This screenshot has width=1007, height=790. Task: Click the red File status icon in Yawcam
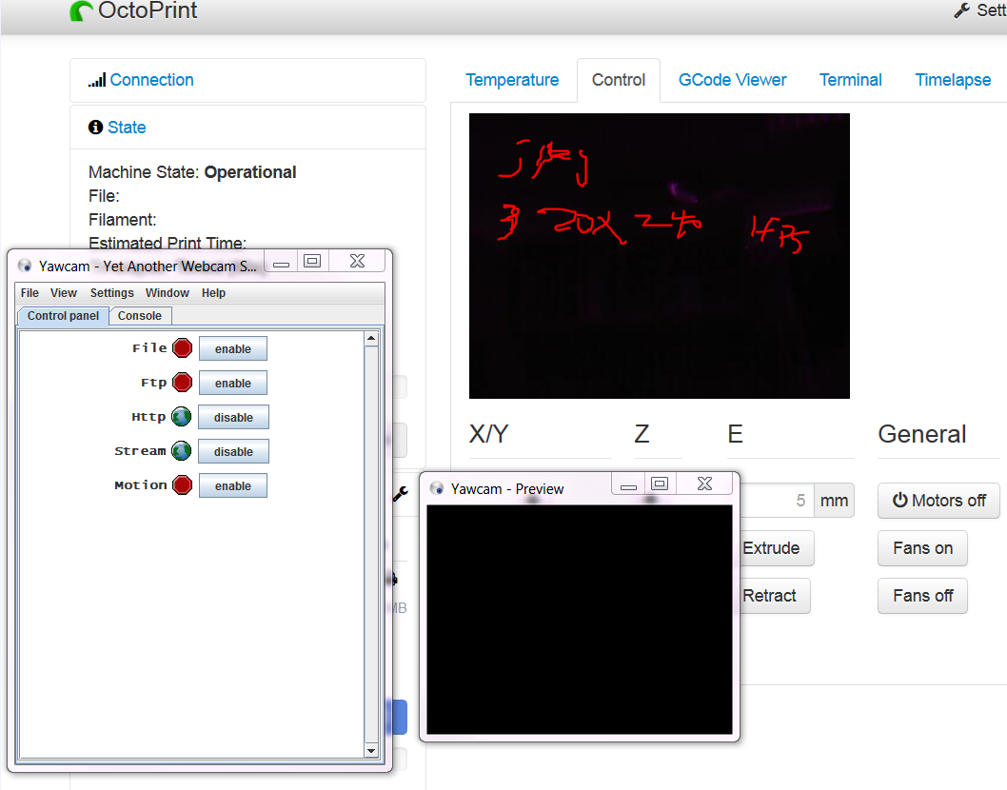point(183,348)
